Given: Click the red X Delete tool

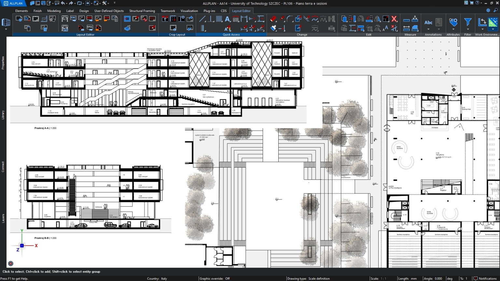Looking at the screenshot, I should [394, 19].
